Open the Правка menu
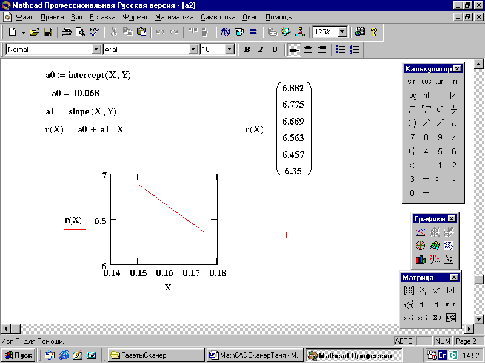 [x=52, y=17]
